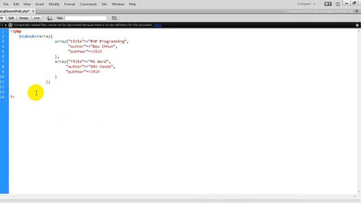Click the closing ?> tag
Image resolution: width=361 pixels, height=203 pixels.
tap(12, 97)
